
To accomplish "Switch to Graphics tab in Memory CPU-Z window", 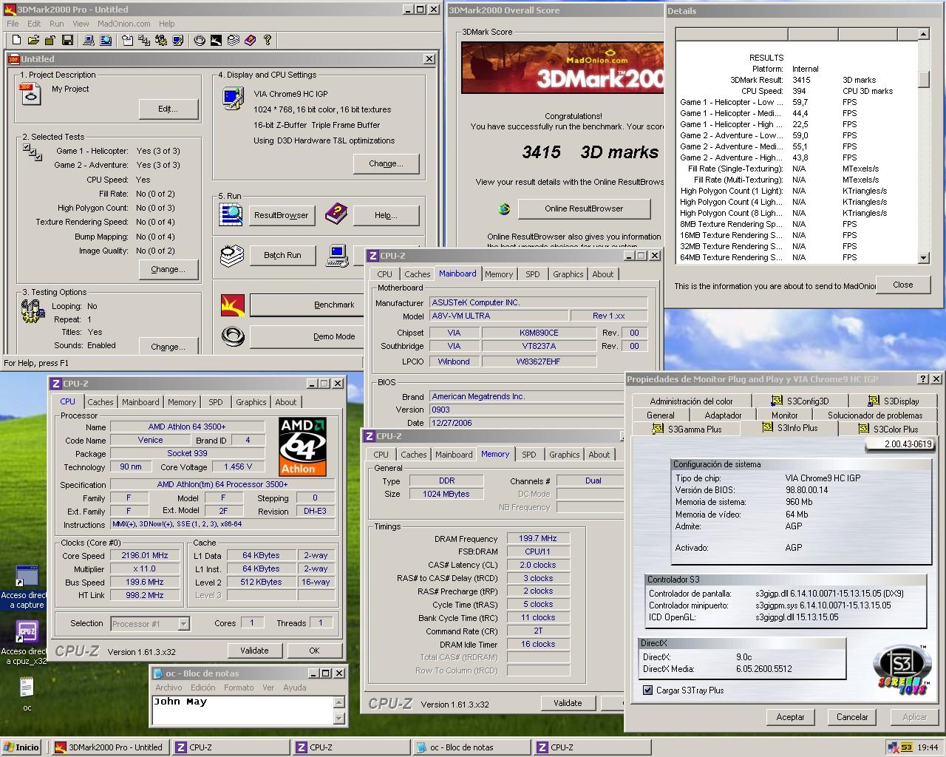I will [x=565, y=455].
